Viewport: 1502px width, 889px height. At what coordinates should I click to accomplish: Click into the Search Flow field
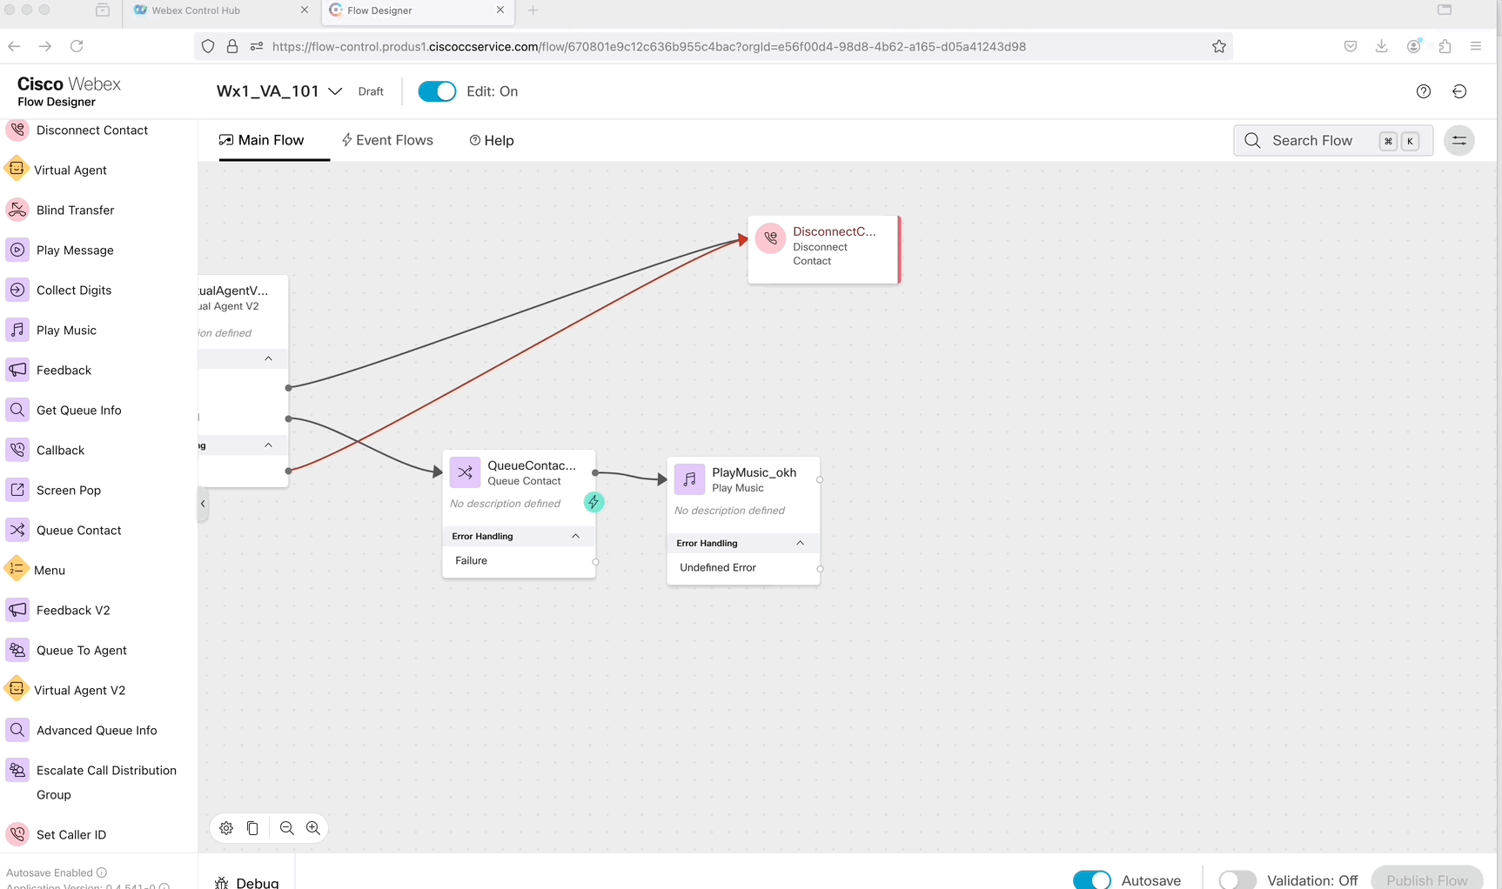pos(1312,141)
